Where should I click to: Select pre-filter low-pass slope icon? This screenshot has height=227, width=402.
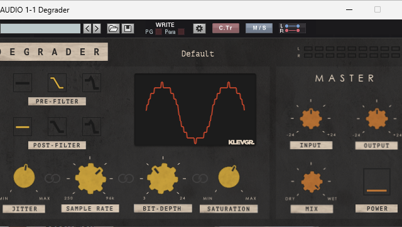(x=57, y=83)
